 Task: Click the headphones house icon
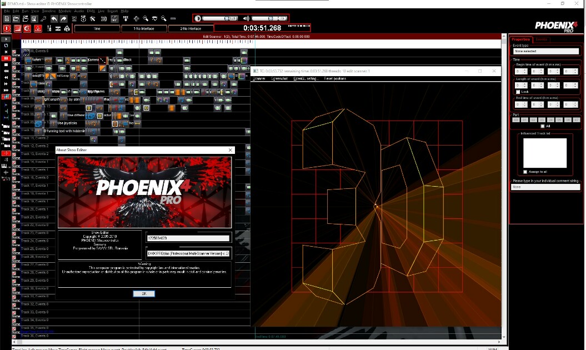(67, 28)
